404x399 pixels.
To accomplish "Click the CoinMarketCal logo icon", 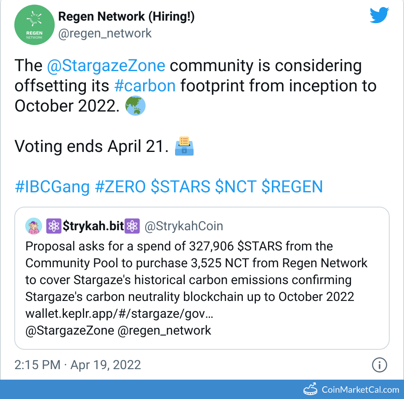I will point(311,389).
